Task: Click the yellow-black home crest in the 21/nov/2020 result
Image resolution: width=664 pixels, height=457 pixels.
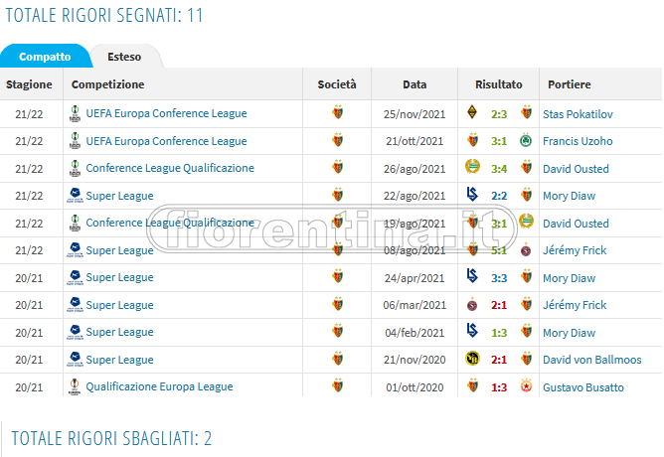Action: 472,360
